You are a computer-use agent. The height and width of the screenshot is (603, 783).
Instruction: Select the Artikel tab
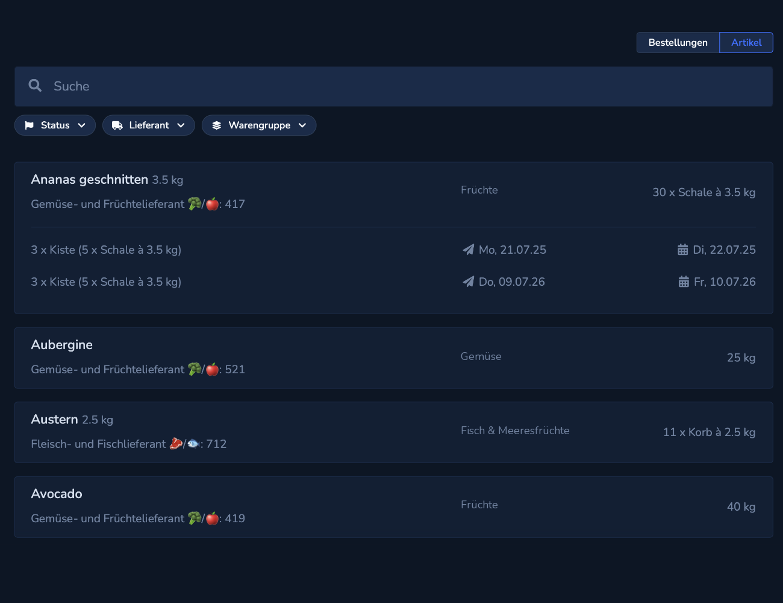[746, 42]
